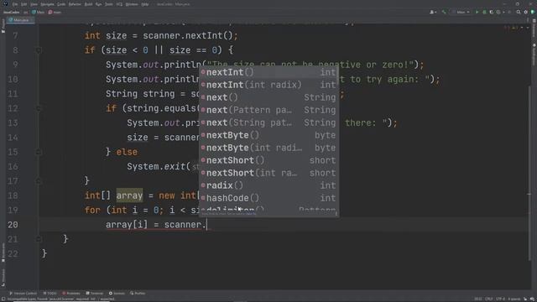Select hashCode() completion suggestion
Viewport: 537px width, 302px height.
pos(268,198)
